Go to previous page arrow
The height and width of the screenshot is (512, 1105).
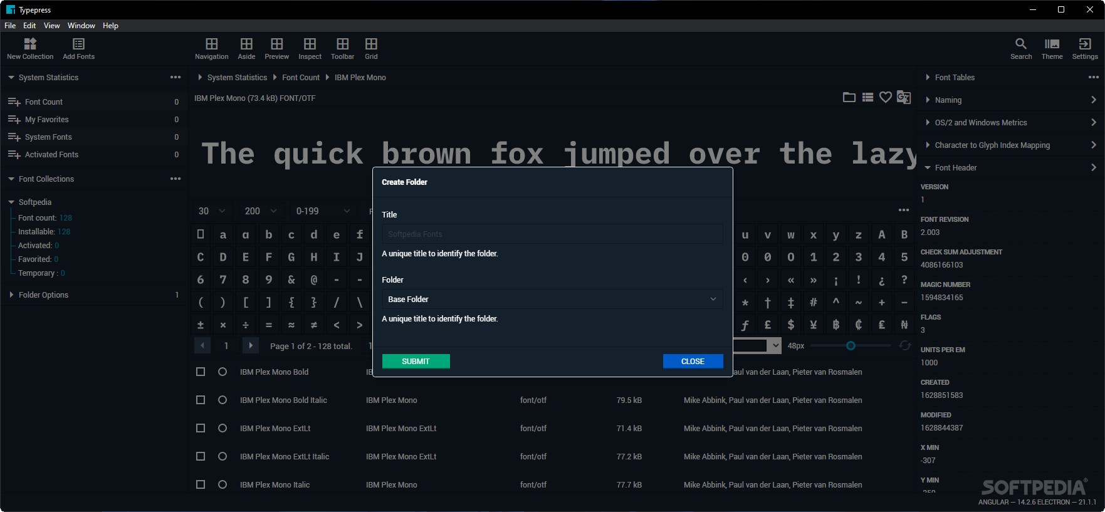pyautogui.click(x=202, y=345)
